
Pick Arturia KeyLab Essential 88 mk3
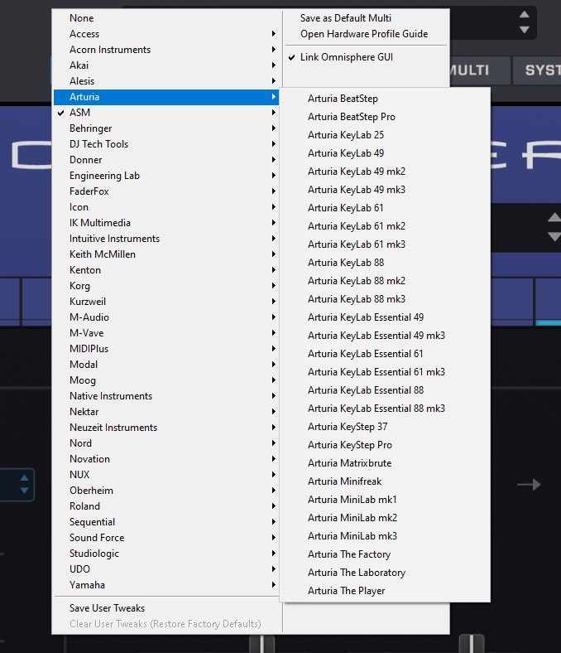[385, 409]
